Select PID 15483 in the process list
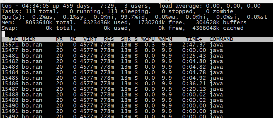Screen dimensions: 273x118 pyautogui.click(x=10, y=67)
